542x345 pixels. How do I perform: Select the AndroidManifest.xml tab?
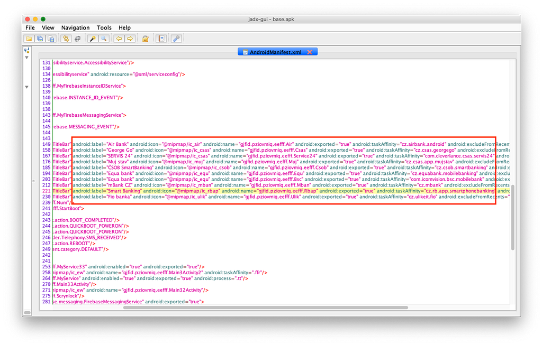(277, 52)
